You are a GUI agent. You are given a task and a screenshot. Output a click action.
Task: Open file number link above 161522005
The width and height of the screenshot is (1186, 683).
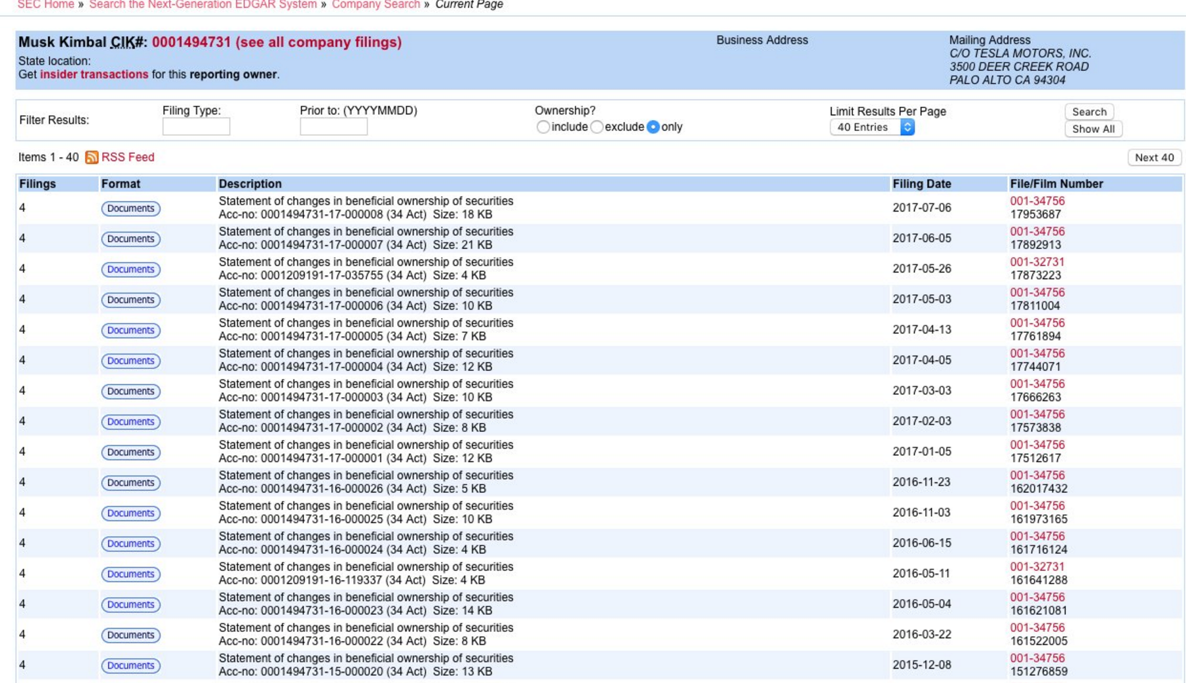pos(1037,628)
